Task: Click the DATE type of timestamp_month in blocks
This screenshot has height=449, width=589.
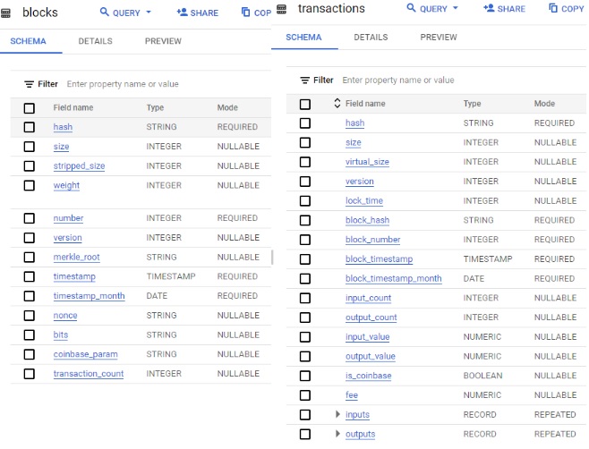Action: click(x=157, y=296)
